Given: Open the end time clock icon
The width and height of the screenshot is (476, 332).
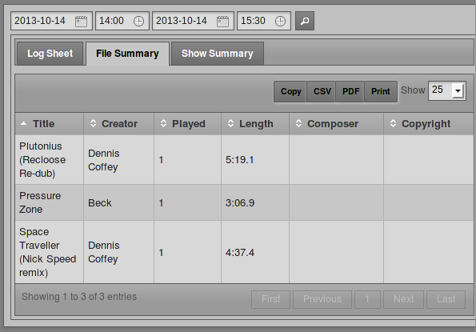Looking at the screenshot, I should coord(280,21).
